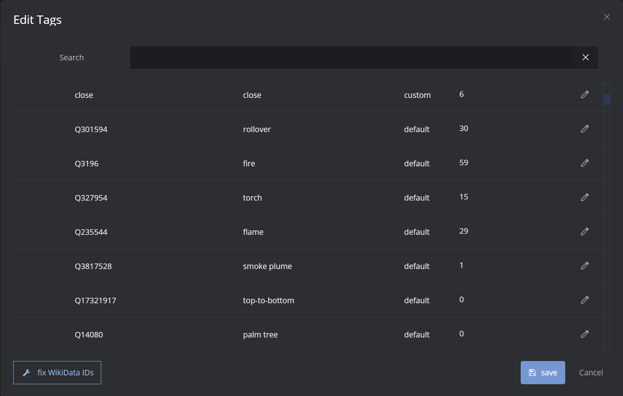The width and height of the screenshot is (623, 396).
Task: Click the 'smoke plume' tag name
Action: (x=267, y=266)
